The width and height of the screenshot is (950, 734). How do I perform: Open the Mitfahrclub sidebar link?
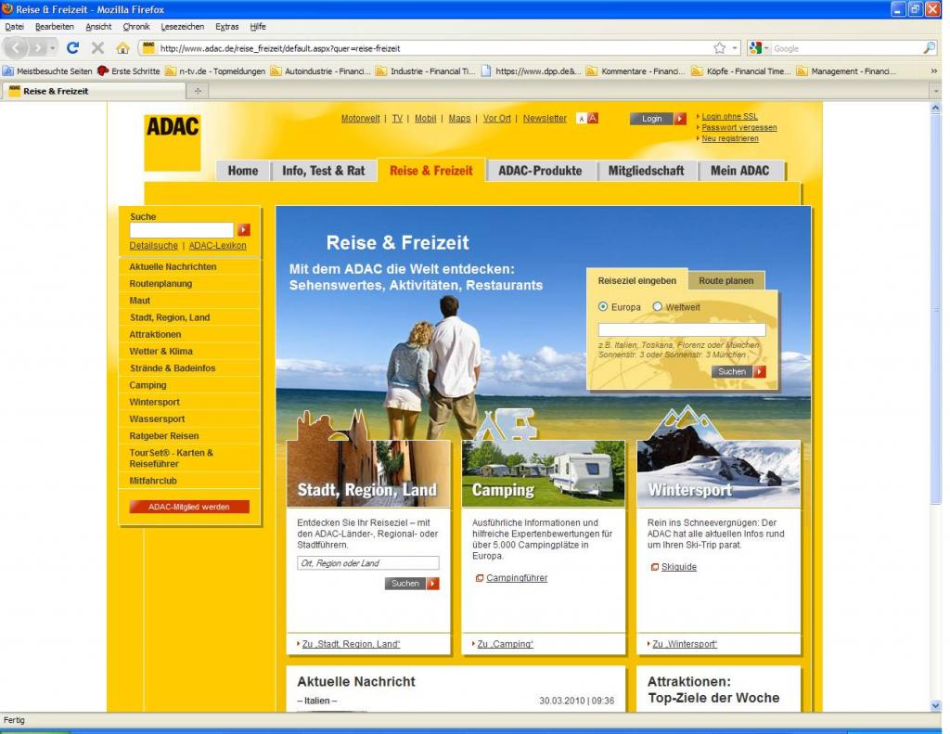coord(153,482)
